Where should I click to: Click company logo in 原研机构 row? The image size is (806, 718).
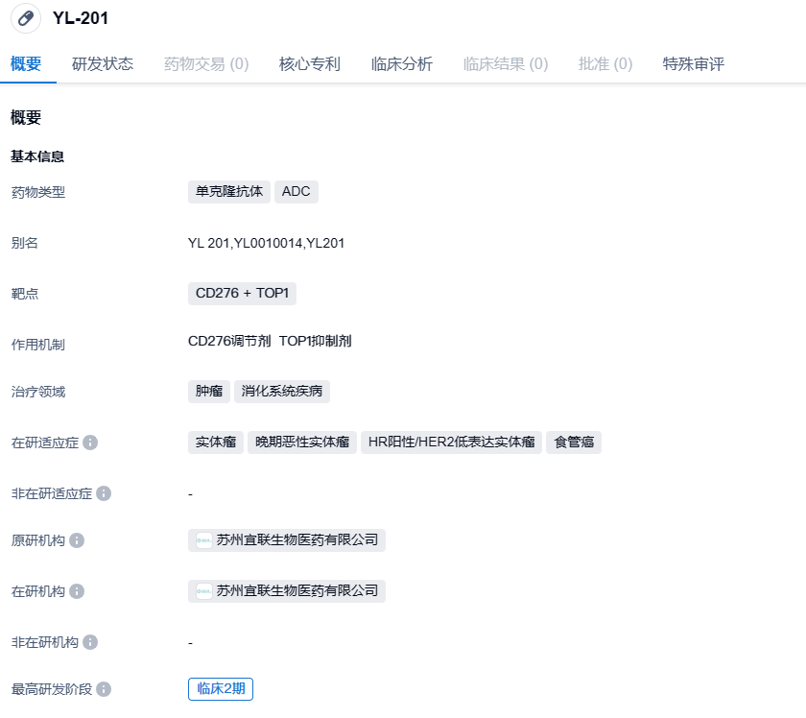click(x=203, y=540)
